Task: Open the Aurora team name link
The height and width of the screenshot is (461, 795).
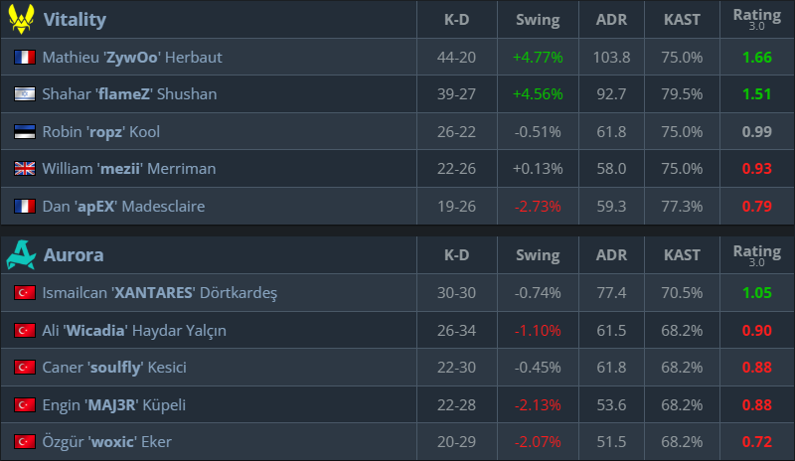Action: click(x=72, y=255)
